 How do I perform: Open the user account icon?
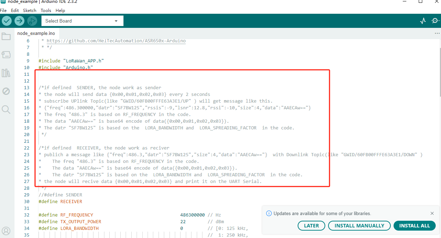pos(6,231)
